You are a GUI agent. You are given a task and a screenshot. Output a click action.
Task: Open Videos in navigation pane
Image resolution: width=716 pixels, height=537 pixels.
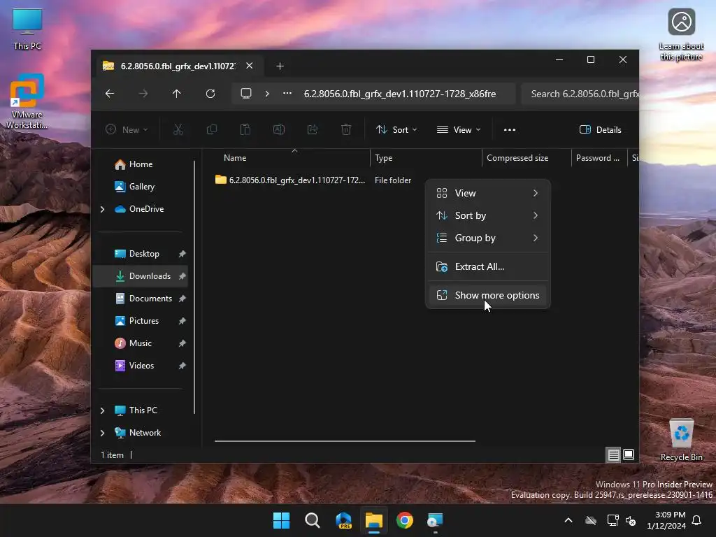[x=141, y=366]
